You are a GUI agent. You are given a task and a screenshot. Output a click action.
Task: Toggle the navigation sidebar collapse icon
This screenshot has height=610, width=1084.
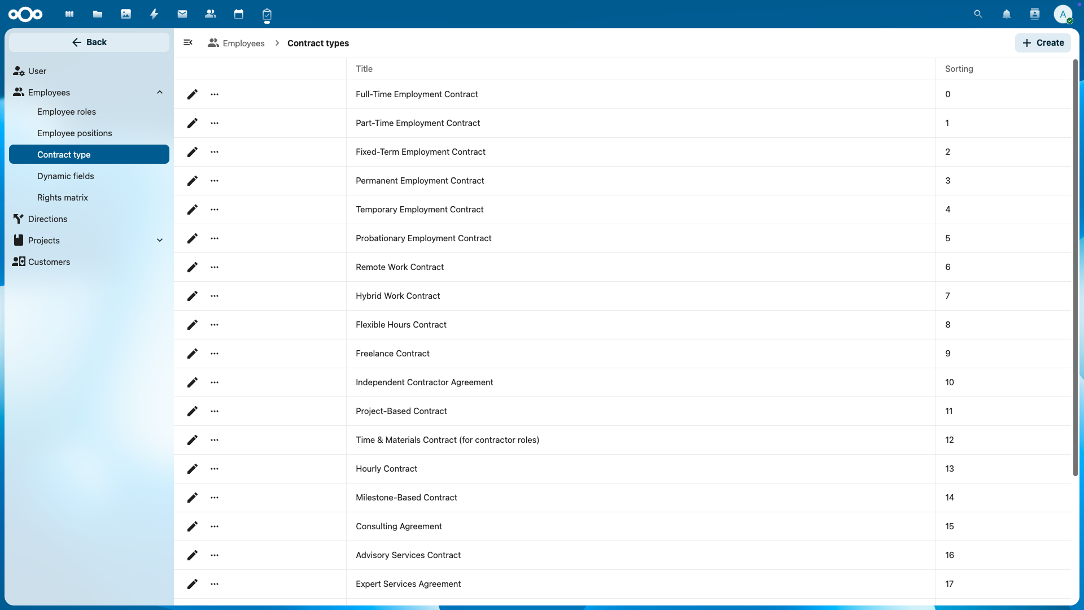tap(188, 43)
